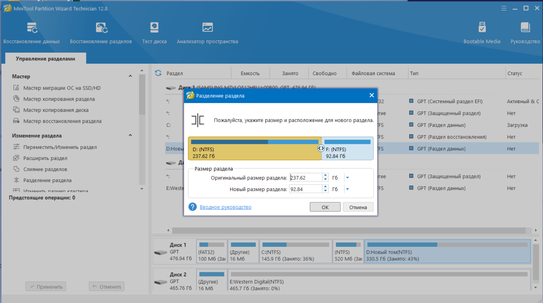
Task: Increase original partition size with up arrow
Action: tap(325, 175)
